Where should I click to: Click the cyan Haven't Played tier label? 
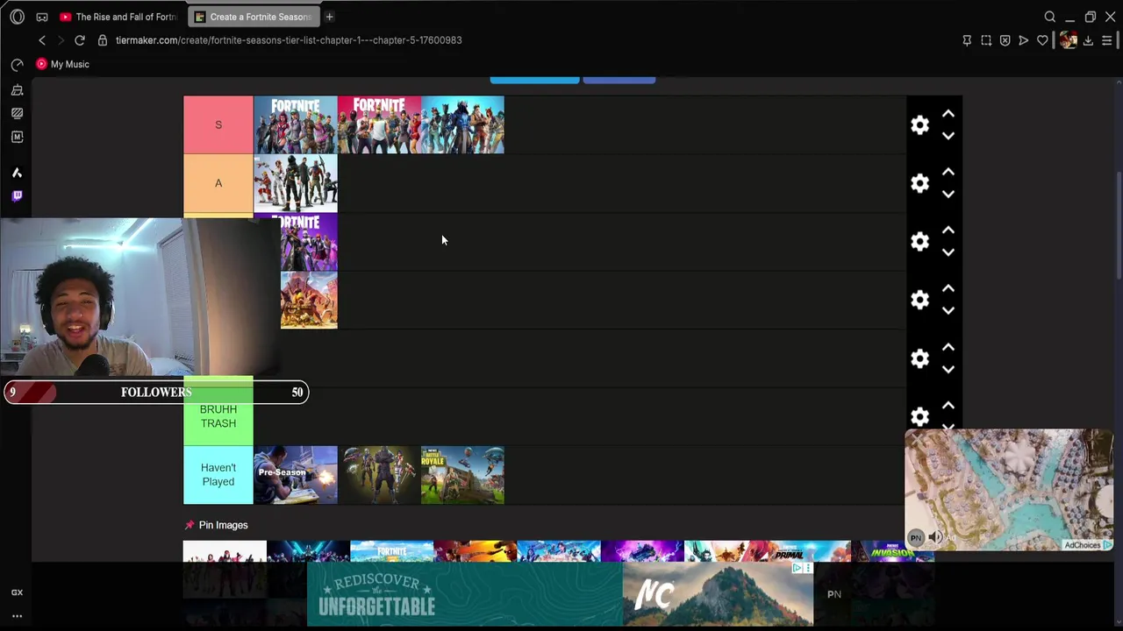click(218, 475)
